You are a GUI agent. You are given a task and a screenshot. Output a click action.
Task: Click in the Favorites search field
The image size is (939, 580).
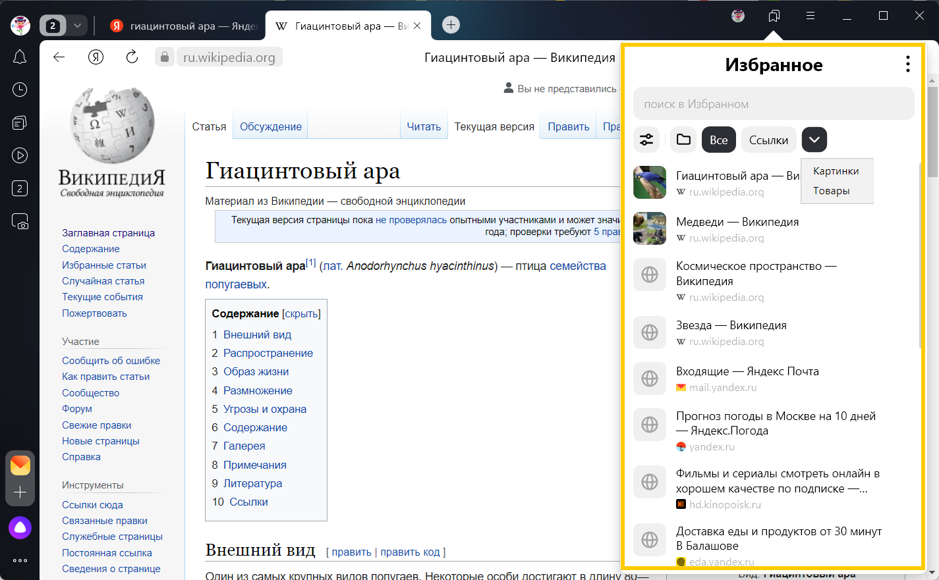point(774,104)
